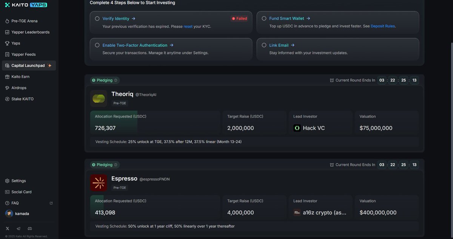Click the Espresso Pledging status badge
The image size is (453, 239).
click(x=105, y=165)
